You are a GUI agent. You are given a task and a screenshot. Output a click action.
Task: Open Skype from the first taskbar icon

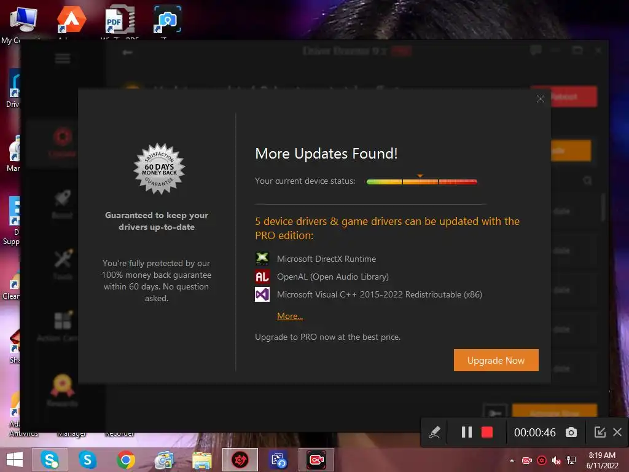(x=50, y=460)
